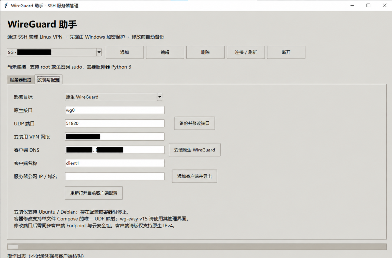Image resolution: width=392 pixels, height=258 pixels.
Task: Click the 连接 / 刷新 button
Action: pos(246,52)
